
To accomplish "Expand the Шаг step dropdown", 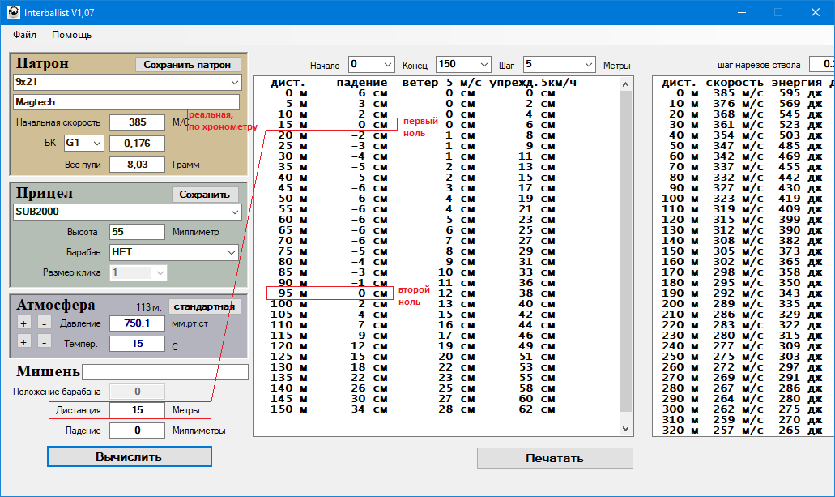I will [588, 64].
